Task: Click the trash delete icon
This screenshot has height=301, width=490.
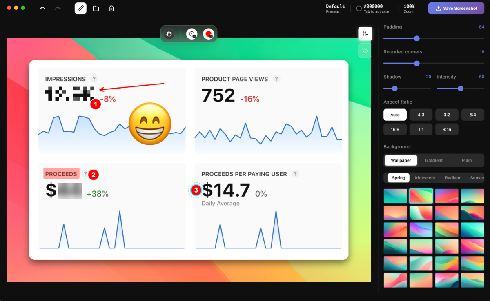Action: 111,8
